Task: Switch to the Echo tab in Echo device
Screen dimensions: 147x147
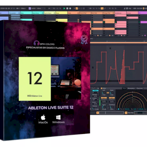Action: click(125, 88)
